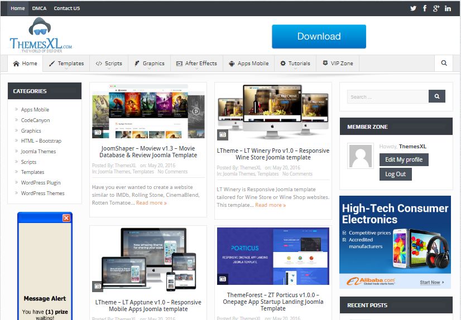Open the Facebook social icon
The height and width of the screenshot is (320, 461).
pyautogui.click(x=425, y=8)
